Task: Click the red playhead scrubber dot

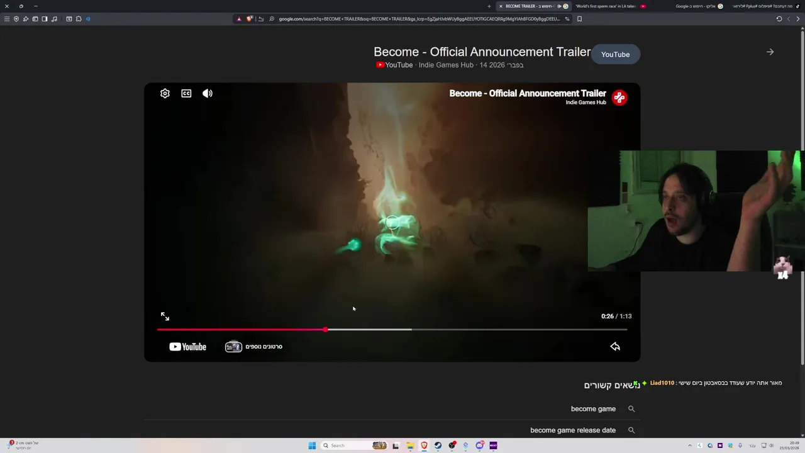Action: coord(326,330)
